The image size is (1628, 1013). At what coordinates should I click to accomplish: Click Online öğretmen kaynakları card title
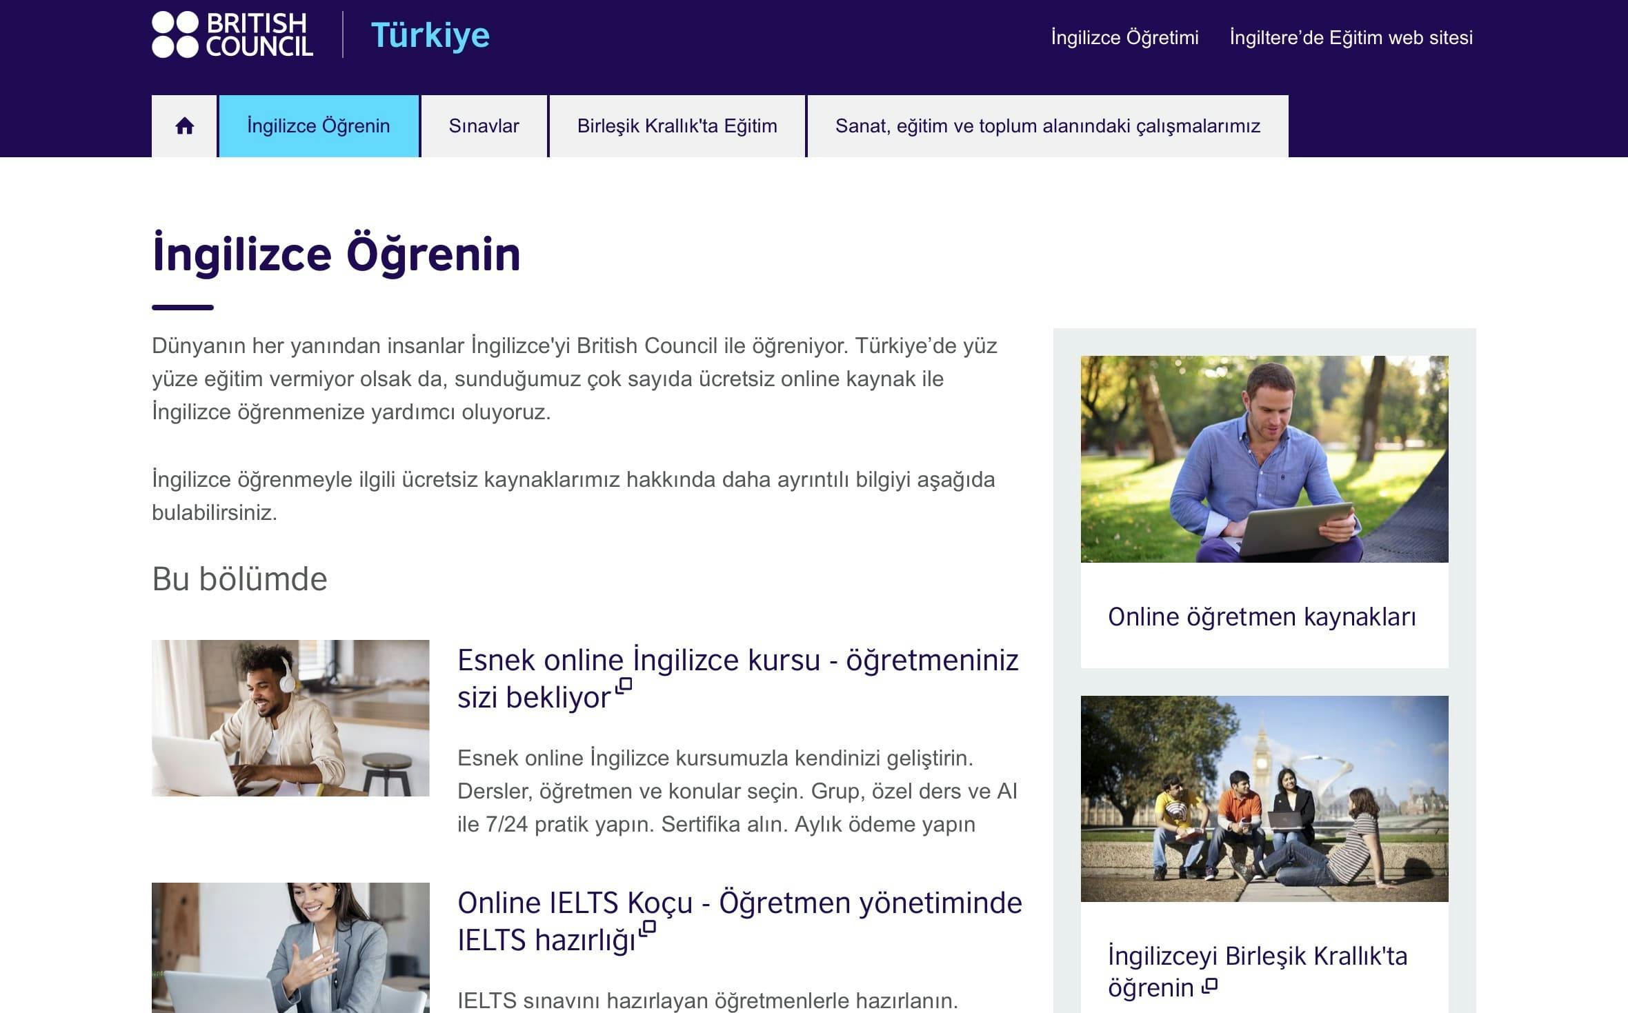coord(1262,616)
